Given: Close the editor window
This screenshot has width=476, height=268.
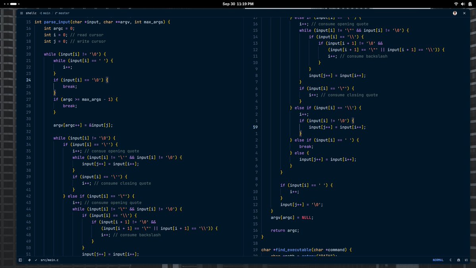Looking at the screenshot, I should click(465, 13).
